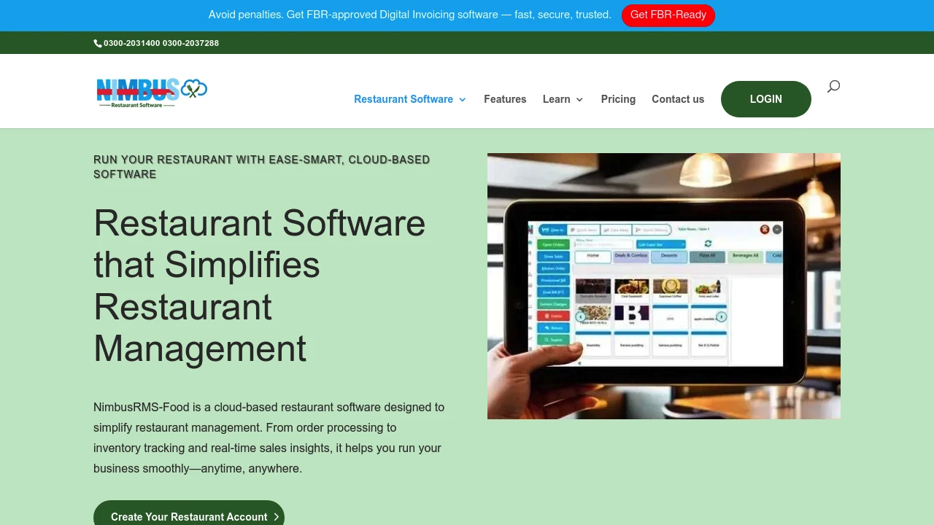Image resolution: width=934 pixels, height=525 pixels.
Task: Expand the Learn menu chevron
Action: tap(579, 99)
